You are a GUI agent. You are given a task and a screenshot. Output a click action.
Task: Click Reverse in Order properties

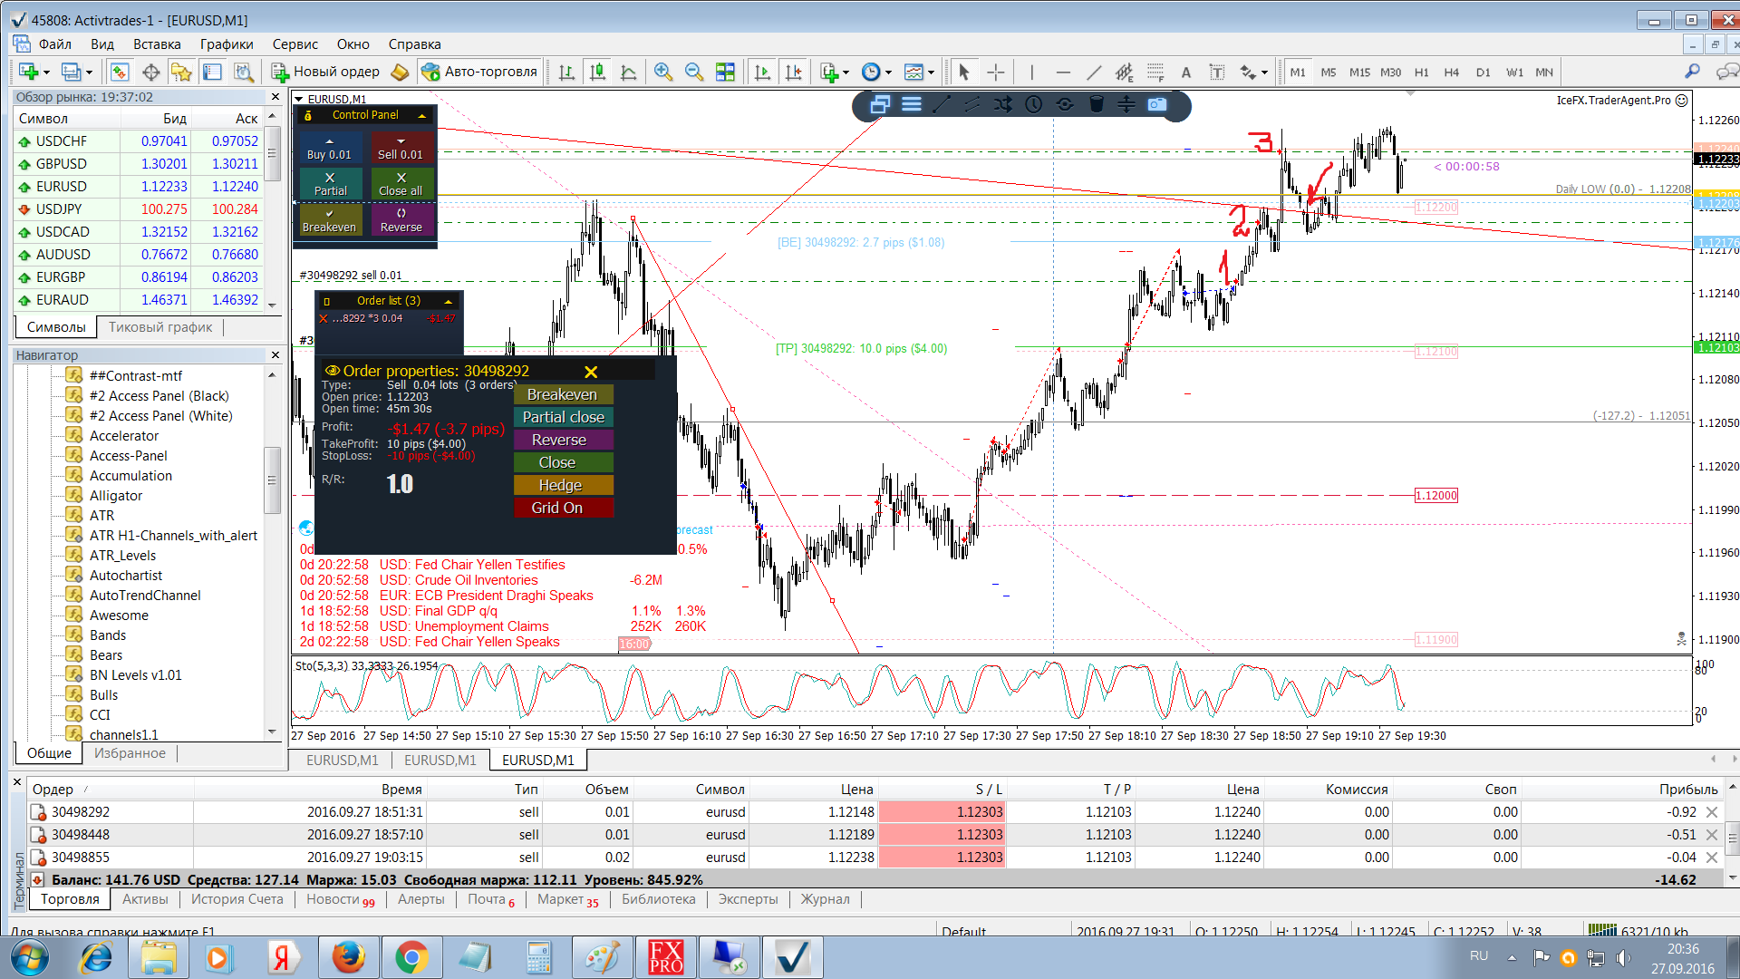click(x=564, y=440)
